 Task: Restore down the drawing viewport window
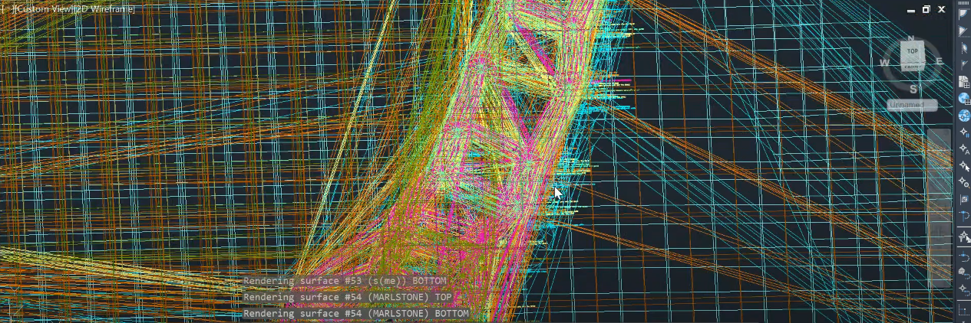click(x=926, y=10)
